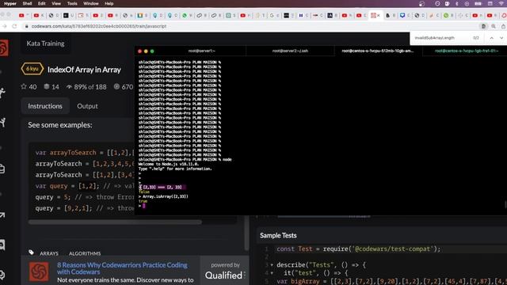Click the browser address bar URL
Image resolution: width=507 pixels, height=285 pixels.
[99, 26]
